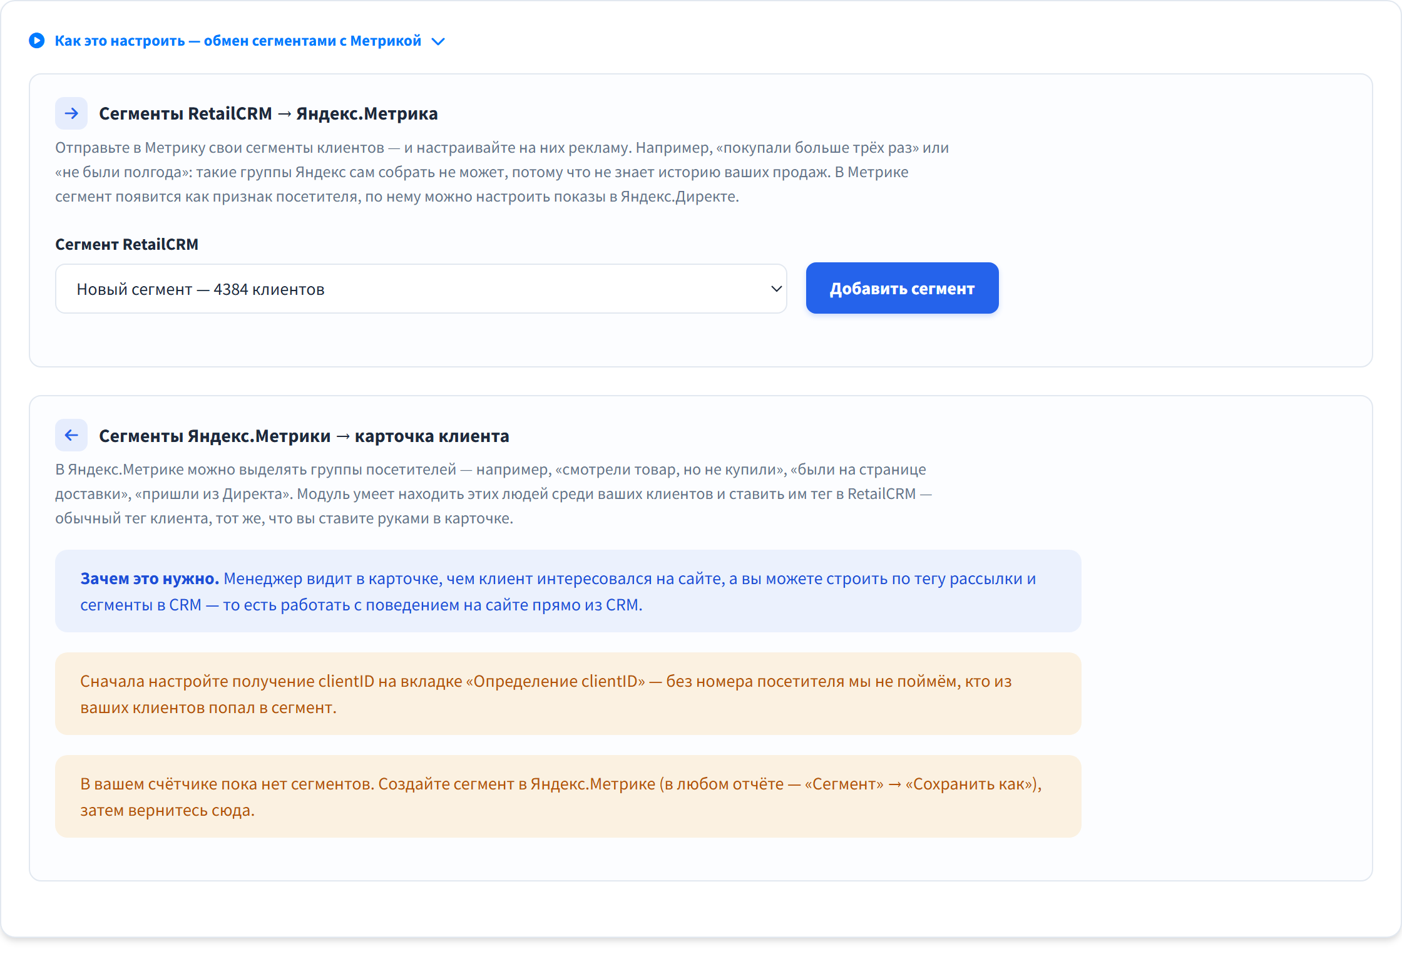The height and width of the screenshot is (956, 1402).
Task: Click the «Сегмент RetailCRM» field label
Action: pyautogui.click(x=127, y=244)
